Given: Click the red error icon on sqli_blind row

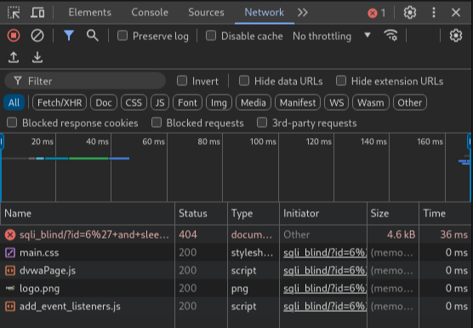Looking at the screenshot, I should [x=10, y=234].
